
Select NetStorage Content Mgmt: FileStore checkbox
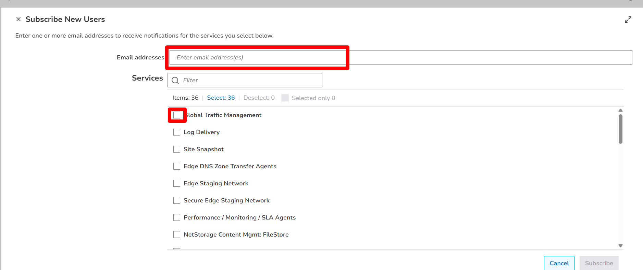[x=177, y=235]
